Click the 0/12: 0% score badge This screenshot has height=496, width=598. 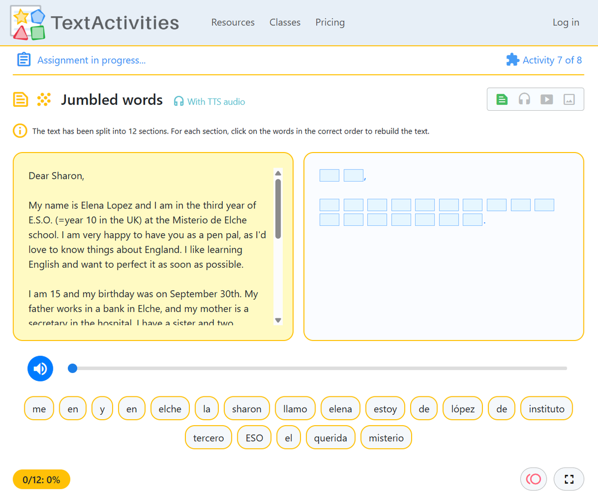pyautogui.click(x=41, y=480)
